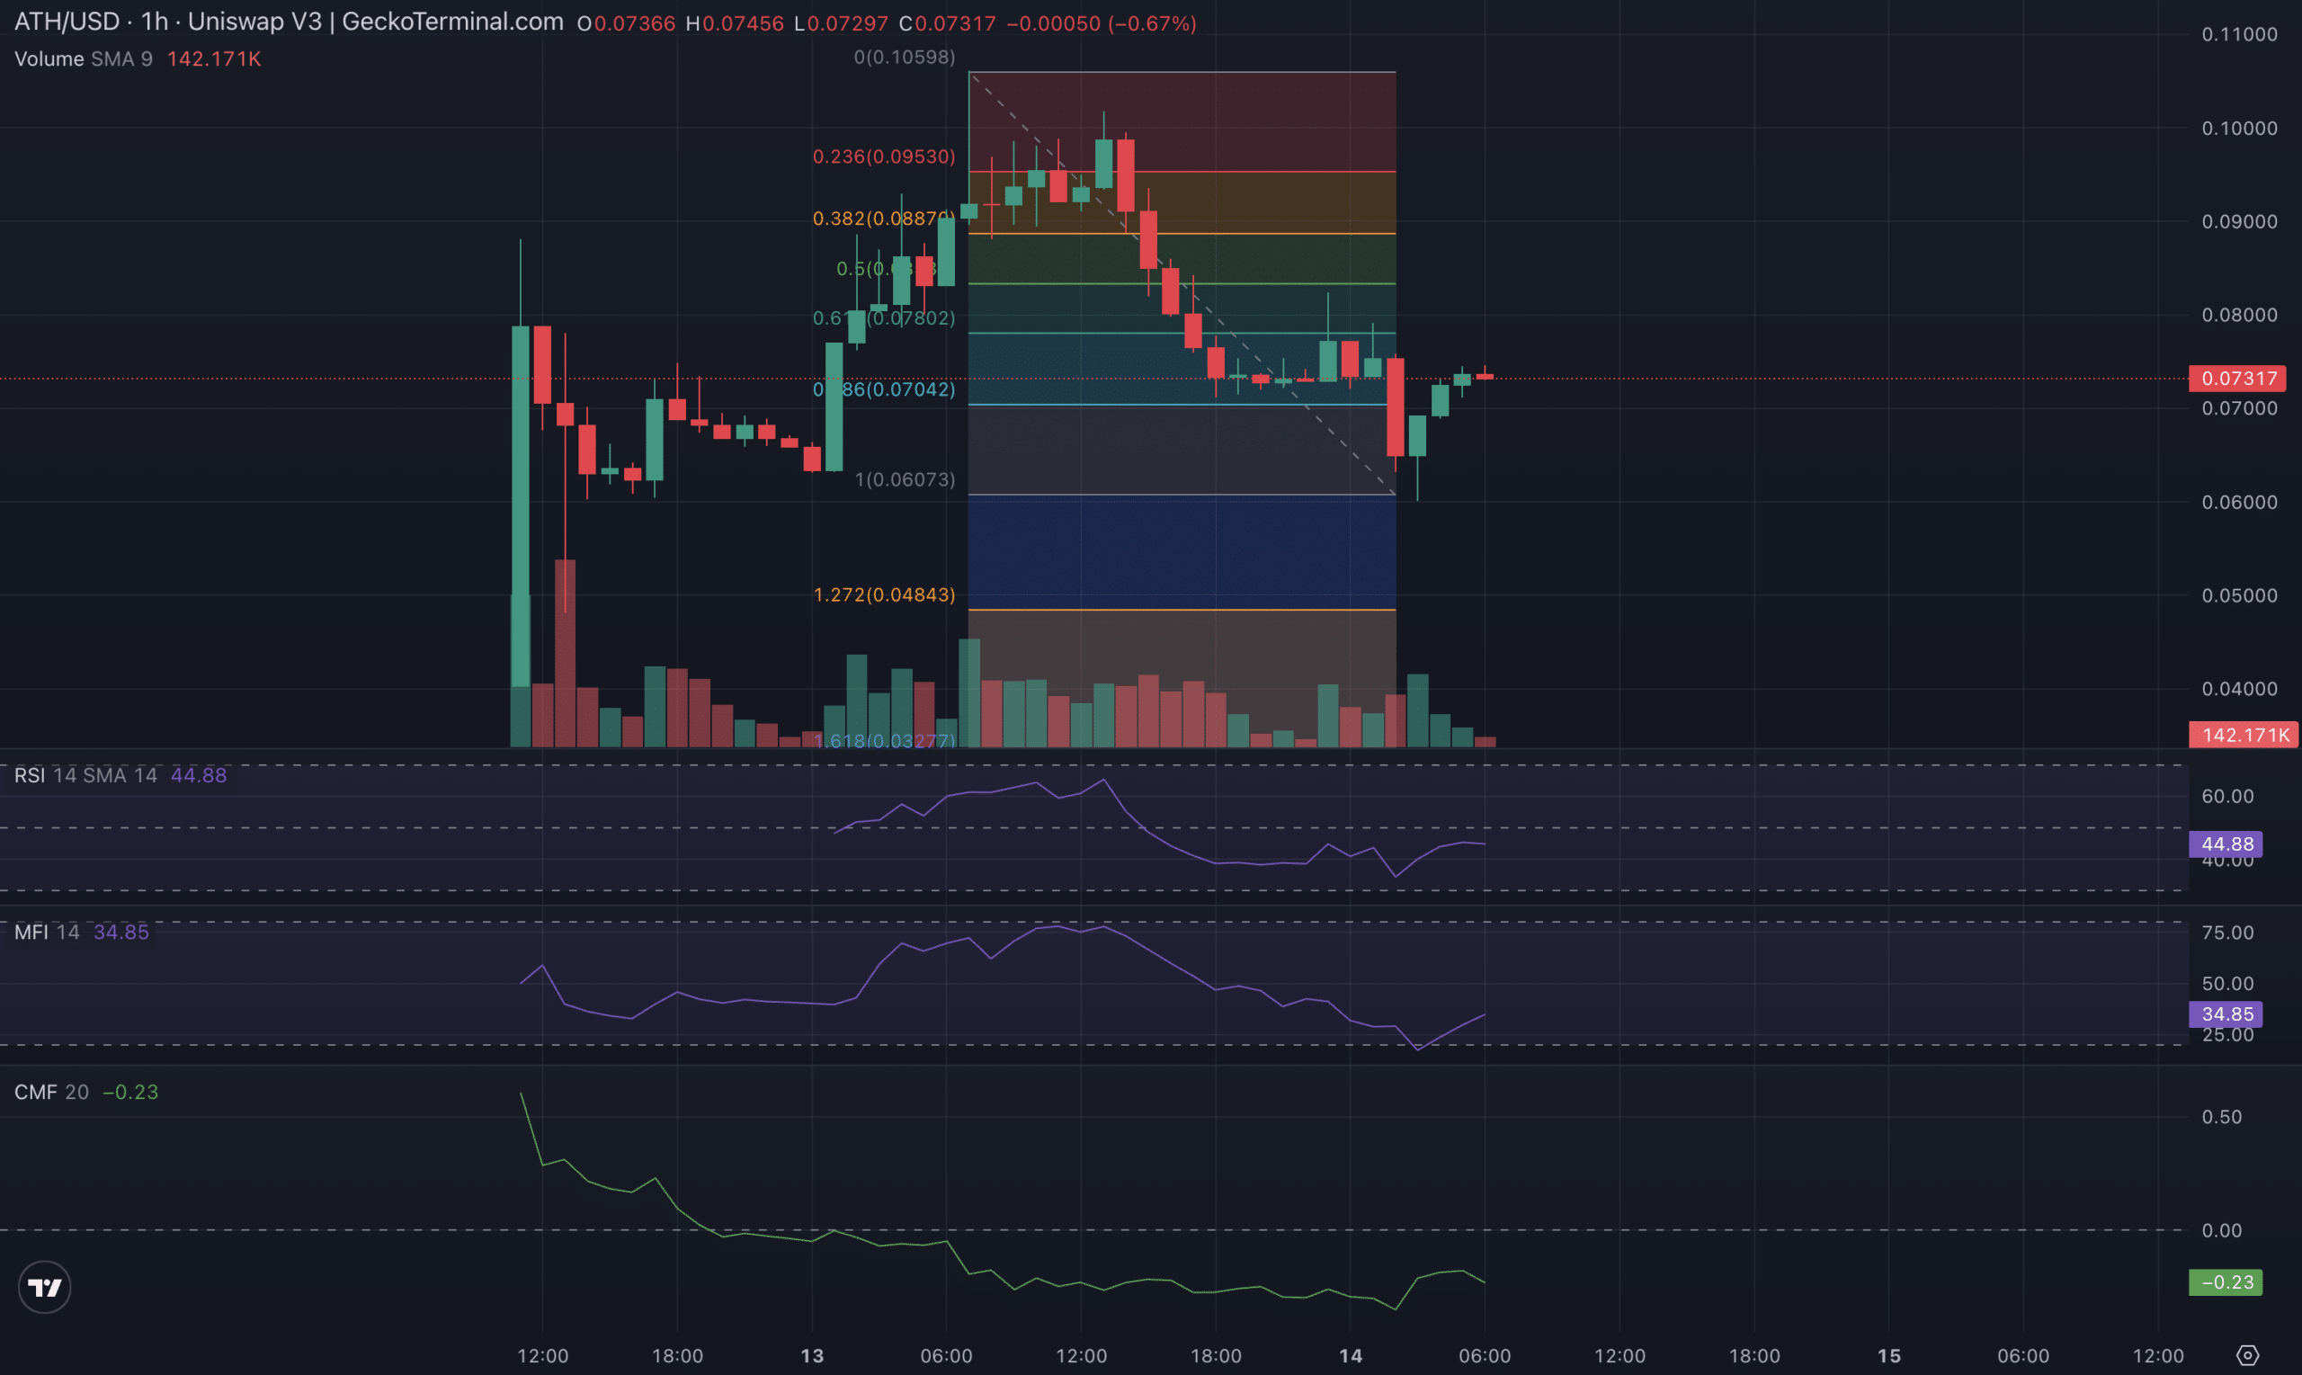Click the 0.05000 price axis label
The width and height of the screenshot is (2302, 1375).
click(x=2239, y=595)
